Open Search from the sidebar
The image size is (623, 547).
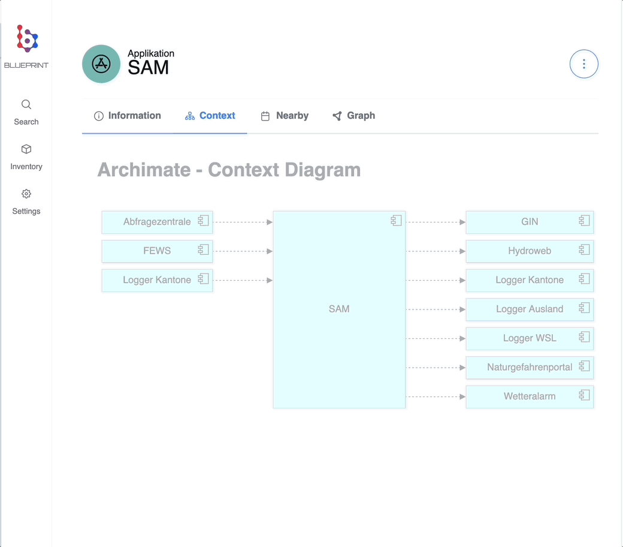click(x=26, y=113)
